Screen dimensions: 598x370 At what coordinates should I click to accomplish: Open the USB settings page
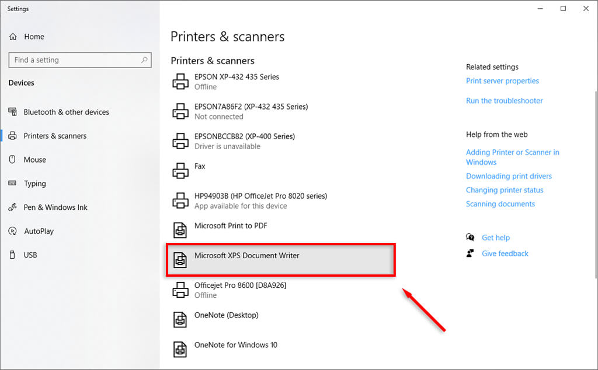(x=30, y=255)
